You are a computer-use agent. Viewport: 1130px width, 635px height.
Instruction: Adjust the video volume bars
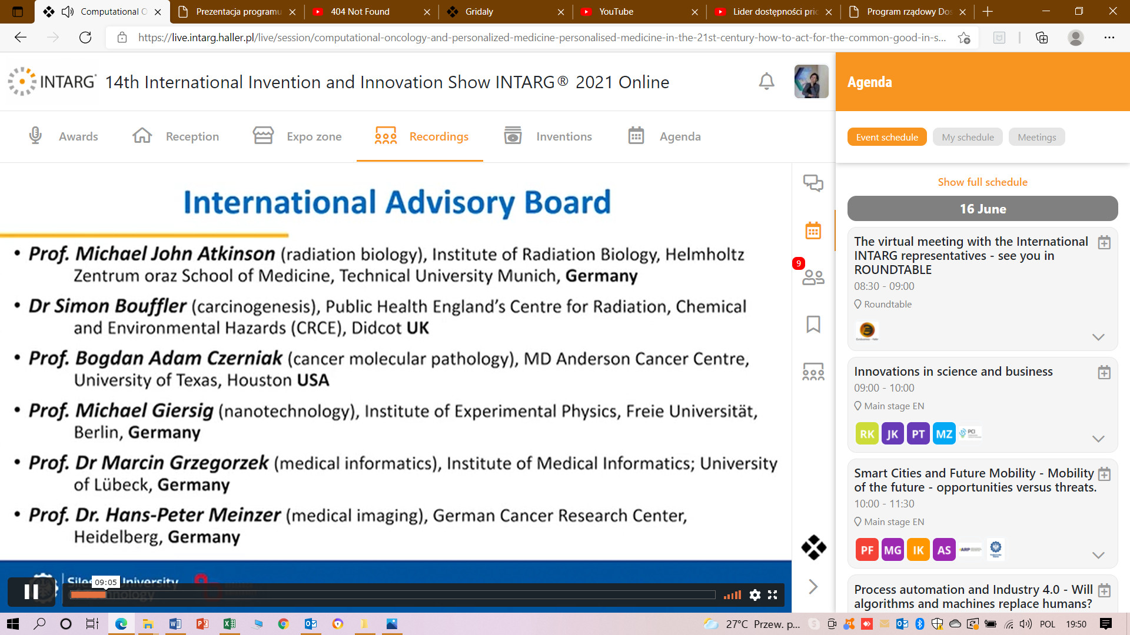pos(732,595)
